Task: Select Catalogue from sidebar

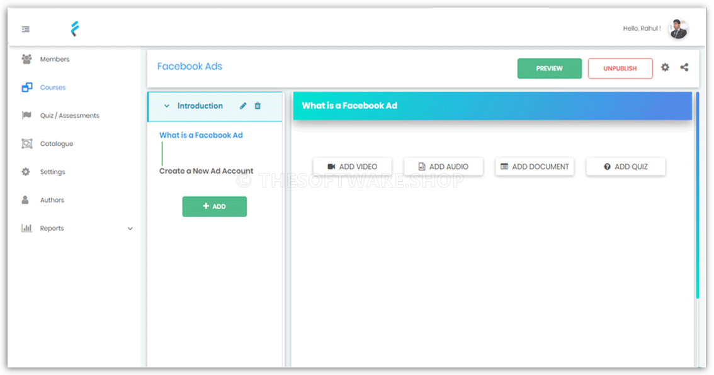Action: (x=56, y=143)
